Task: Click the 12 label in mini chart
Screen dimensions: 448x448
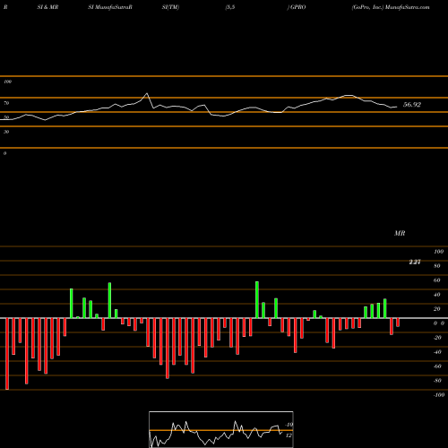Action: [289, 435]
